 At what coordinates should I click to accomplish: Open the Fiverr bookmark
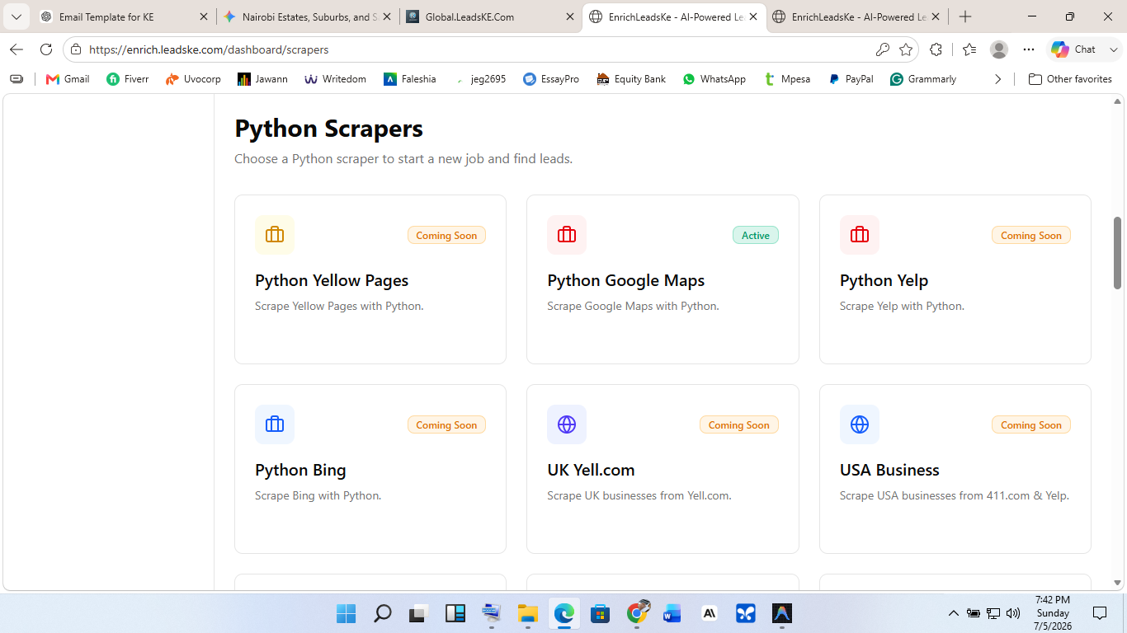128,79
